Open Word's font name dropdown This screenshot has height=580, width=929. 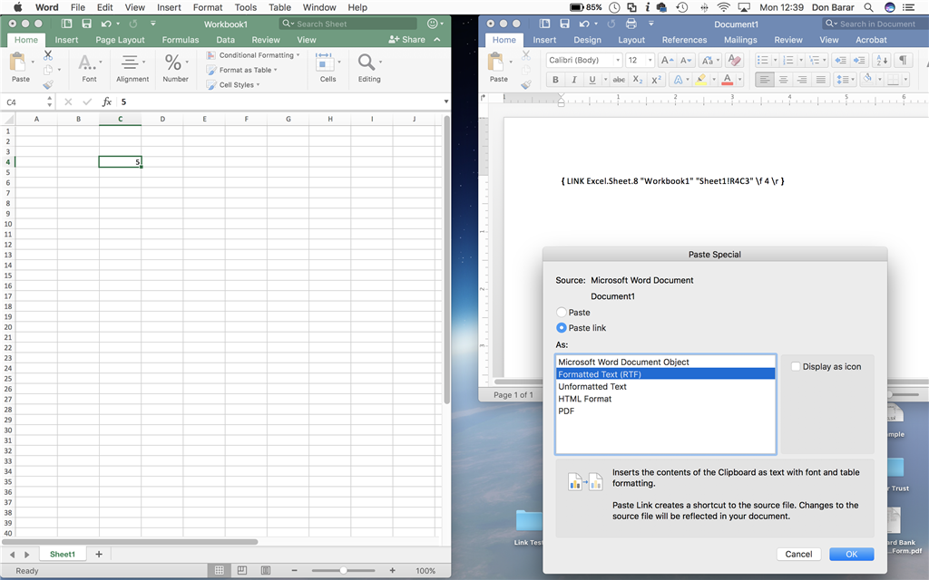click(x=617, y=61)
